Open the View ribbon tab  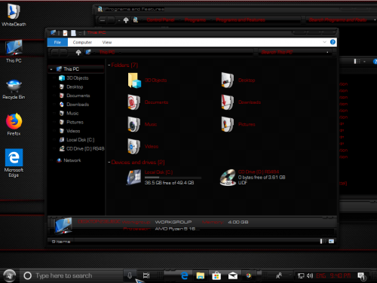tap(107, 42)
